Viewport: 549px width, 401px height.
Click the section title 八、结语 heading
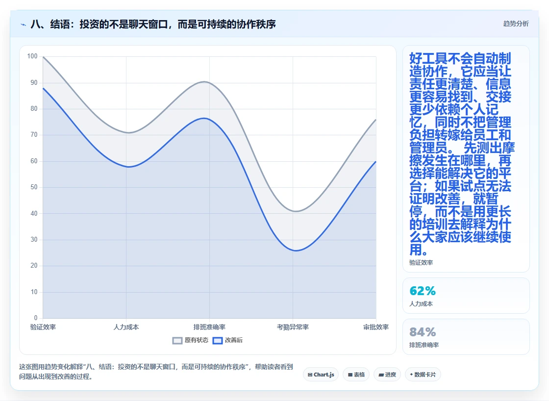coord(153,24)
